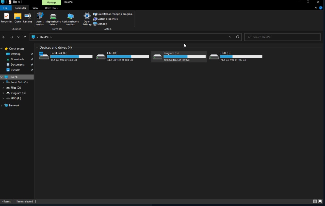Click the Rename ribbon icon
The width and height of the screenshot is (325, 206).
click(x=27, y=18)
